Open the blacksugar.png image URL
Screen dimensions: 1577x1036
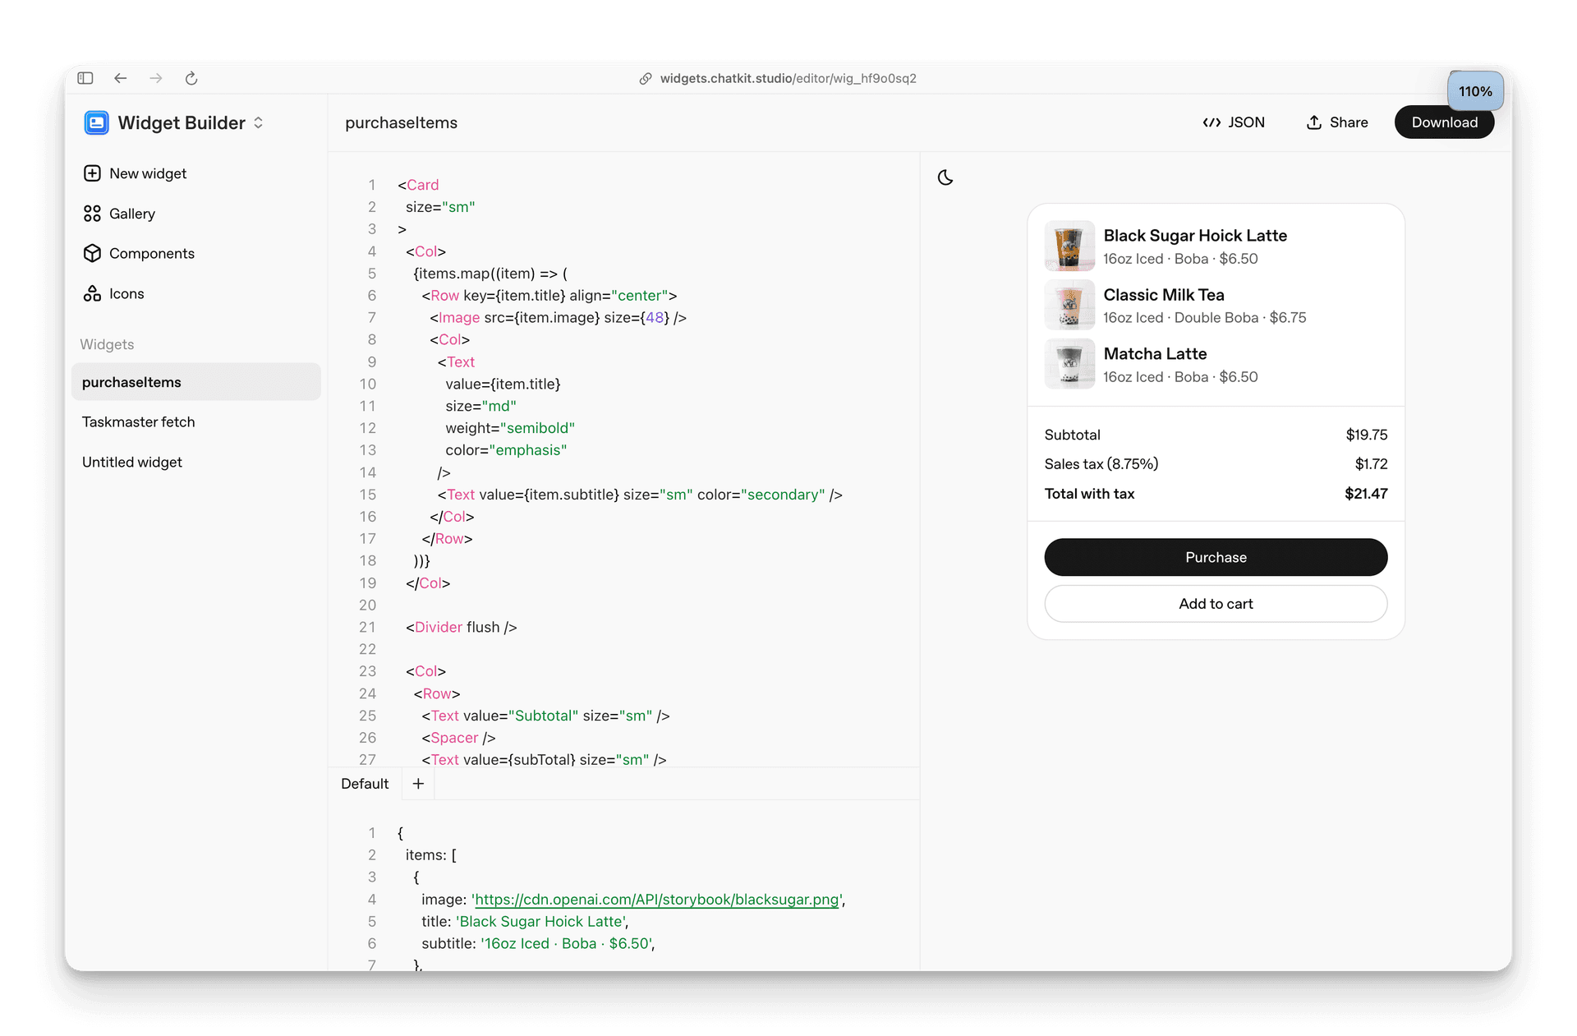pyautogui.click(x=656, y=900)
